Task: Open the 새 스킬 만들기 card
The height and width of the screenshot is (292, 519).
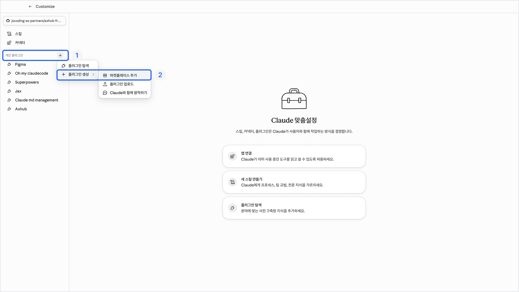Action: 294,182
